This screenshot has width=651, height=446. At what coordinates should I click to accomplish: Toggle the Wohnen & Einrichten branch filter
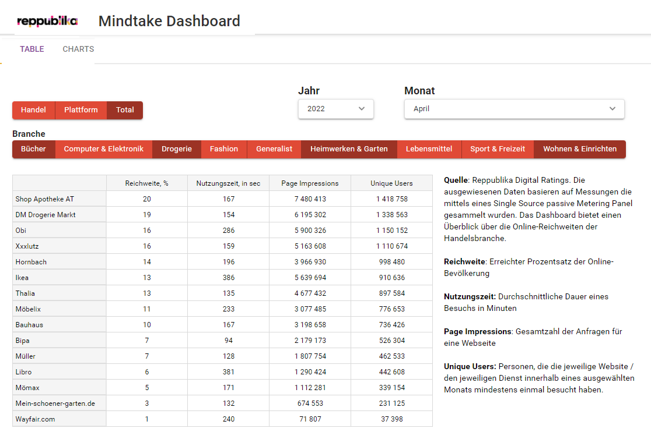click(580, 149)
